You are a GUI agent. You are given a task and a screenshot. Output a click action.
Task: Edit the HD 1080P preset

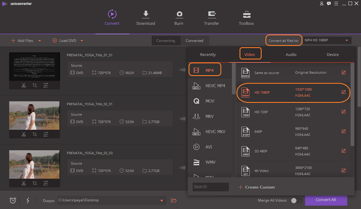pos(344,92)
